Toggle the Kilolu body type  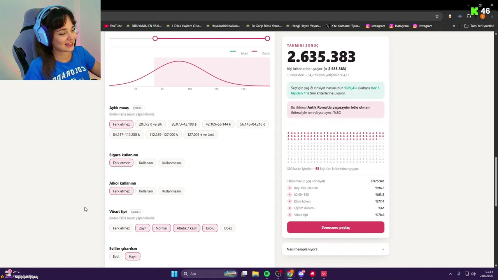tap(210, 228)
